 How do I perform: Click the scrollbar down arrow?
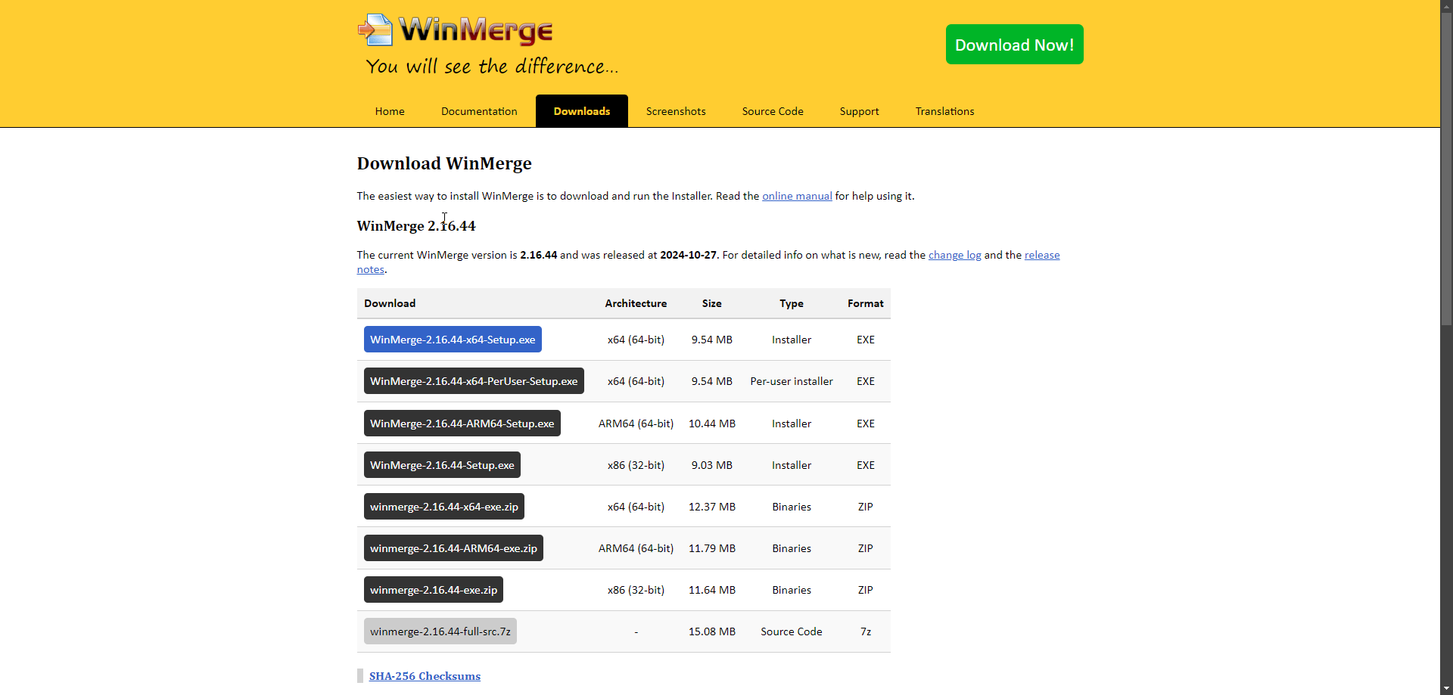(x=1446, y=688)
